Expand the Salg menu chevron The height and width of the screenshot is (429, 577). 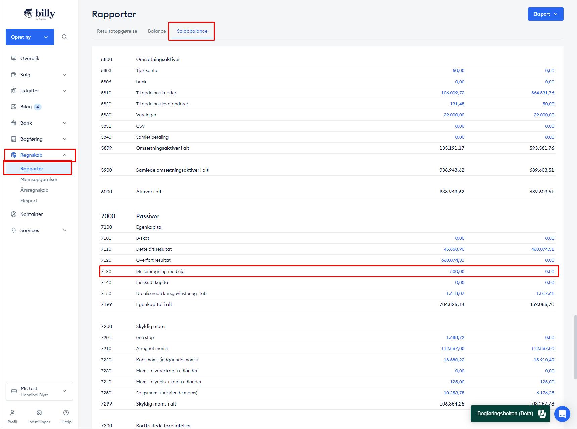65,75
